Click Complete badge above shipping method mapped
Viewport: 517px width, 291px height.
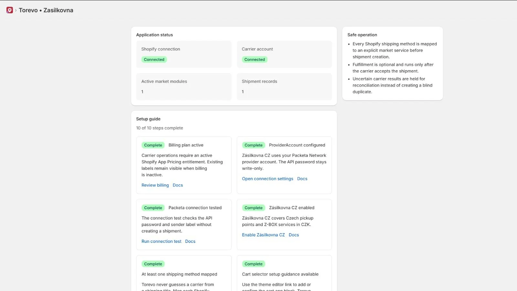(153, 264)
